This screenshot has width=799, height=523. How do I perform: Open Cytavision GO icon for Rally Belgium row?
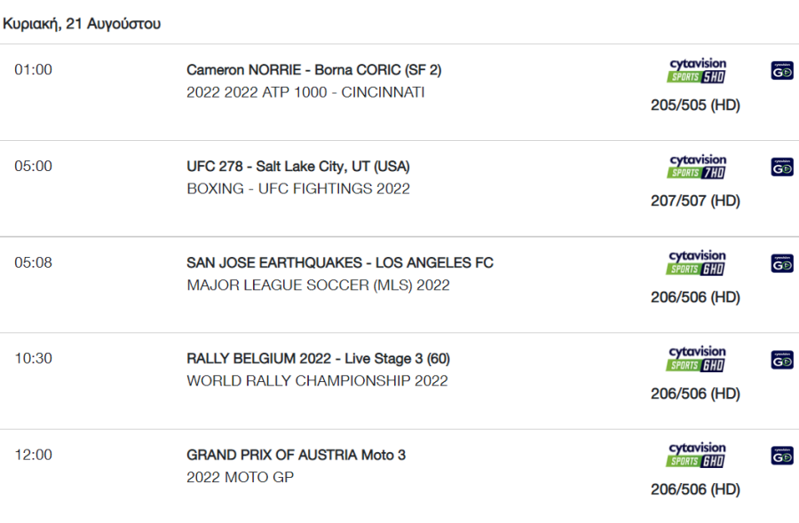click(x=782, y=360)
